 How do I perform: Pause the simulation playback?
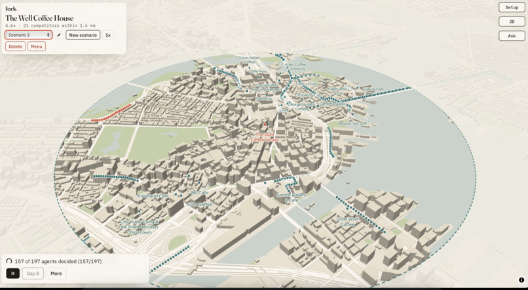[13, 274]
